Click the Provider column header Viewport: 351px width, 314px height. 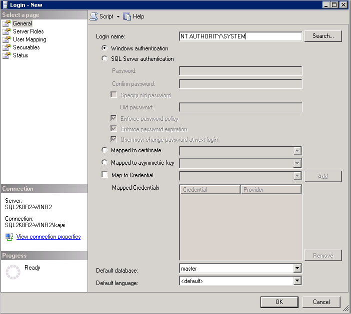point(270,190)
